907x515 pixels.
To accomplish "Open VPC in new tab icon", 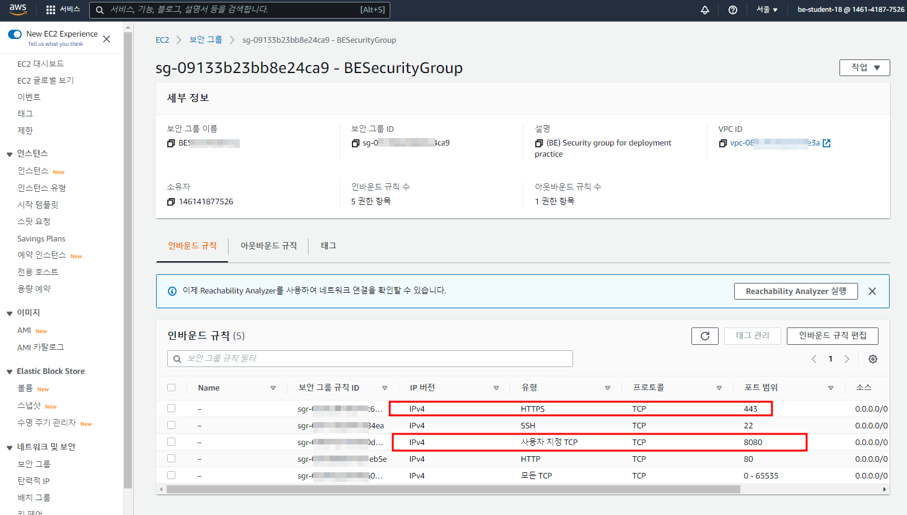I will tap(826, 143).
